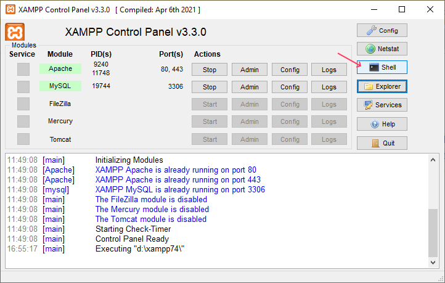
Task: Open Apache Config menu
Action: [290, 70]
